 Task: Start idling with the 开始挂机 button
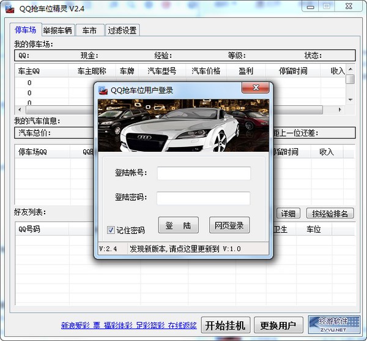(226, 324)
